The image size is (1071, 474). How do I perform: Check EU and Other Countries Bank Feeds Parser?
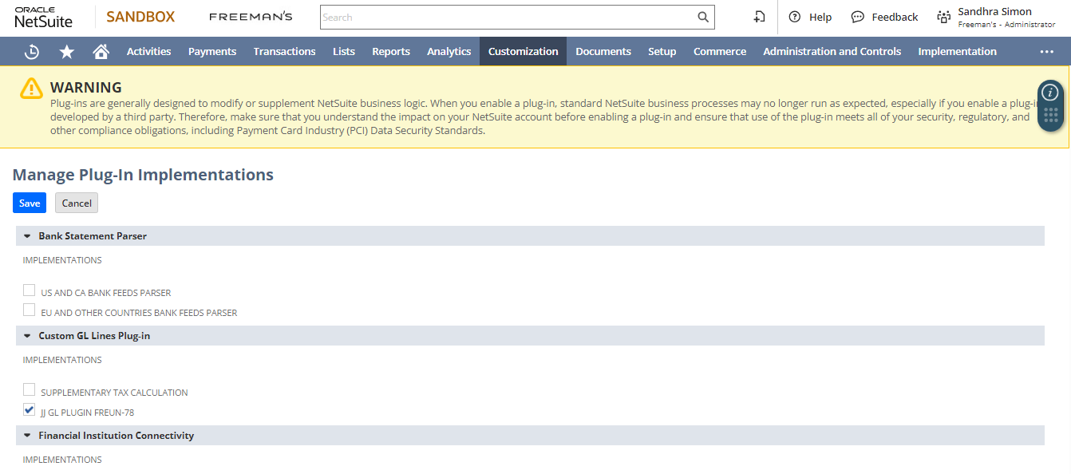click(x=30, y=310)
